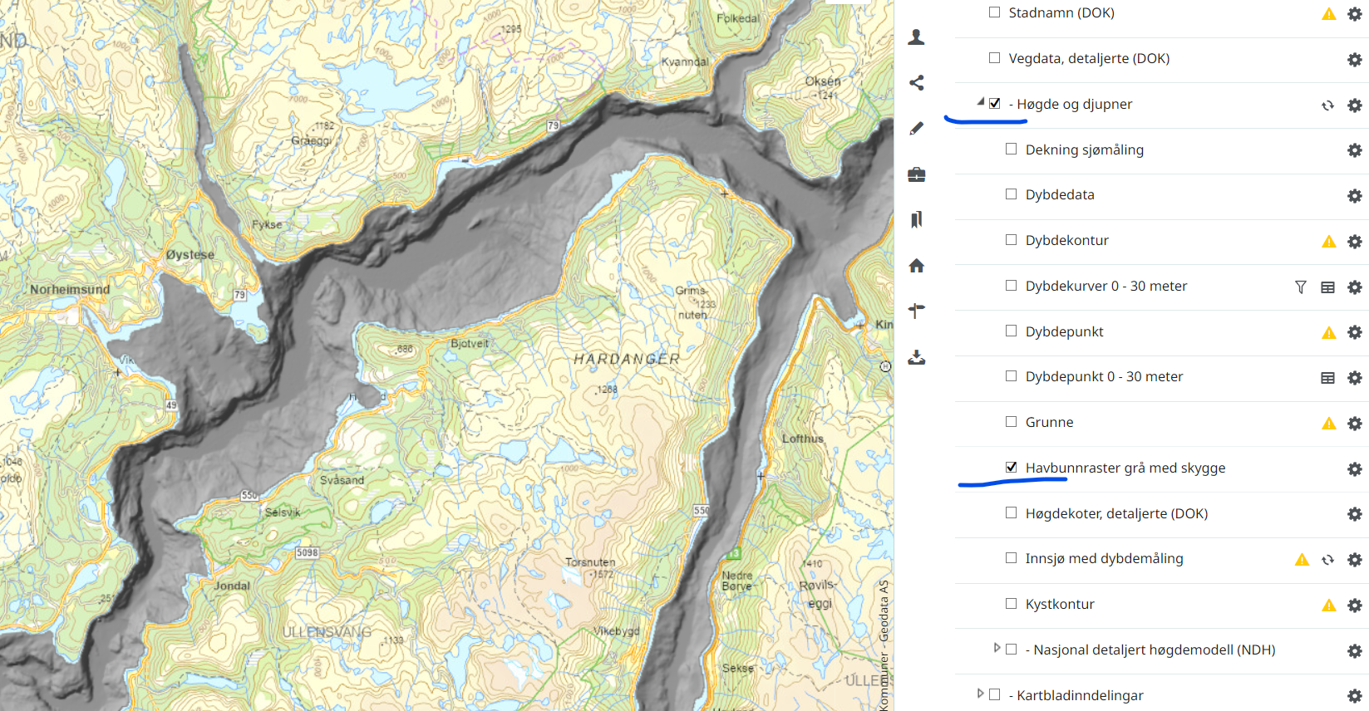Disable the Havbunnraster grå med skygge layer
The height and width of the screenshot is (711, 1369).
point(1011,468)
